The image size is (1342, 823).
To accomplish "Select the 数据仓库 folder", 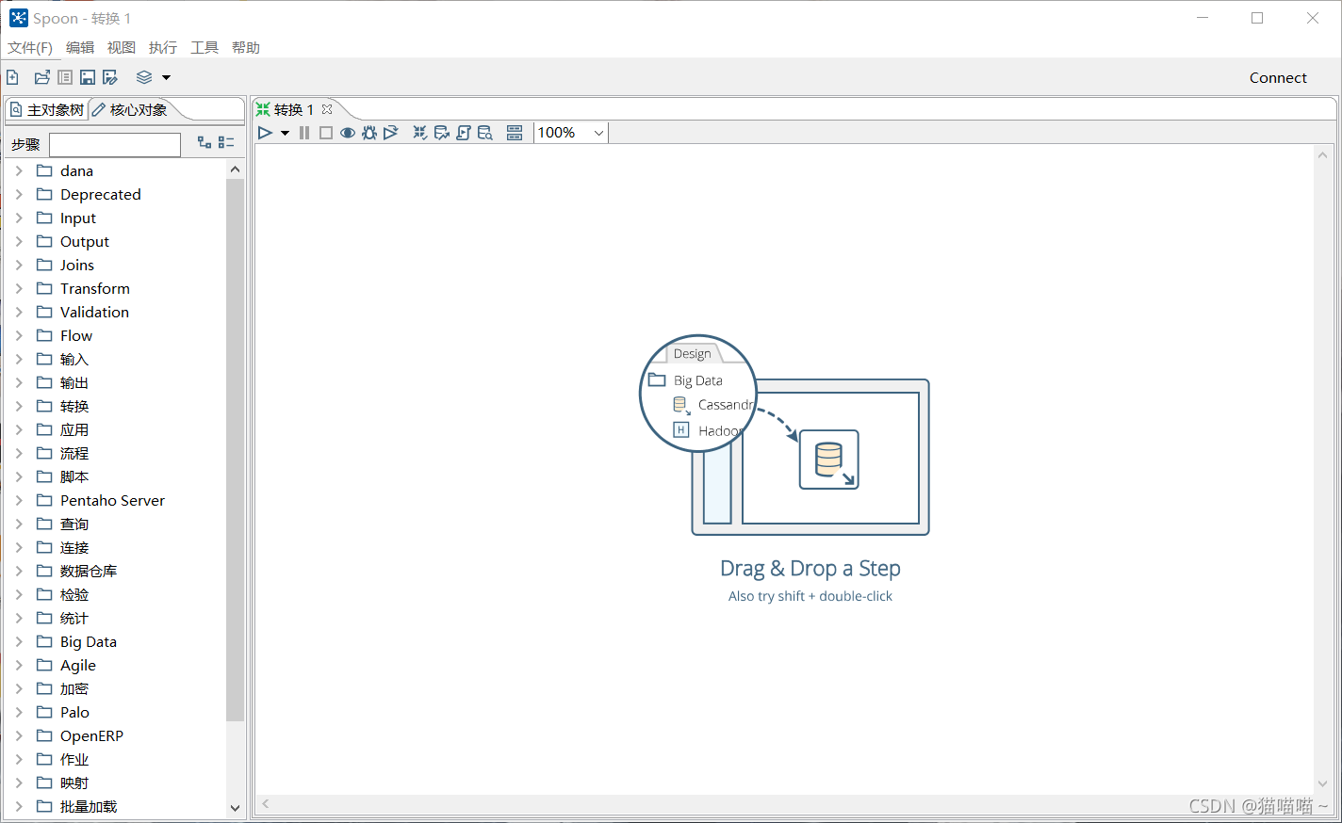I will click(89, 571).
